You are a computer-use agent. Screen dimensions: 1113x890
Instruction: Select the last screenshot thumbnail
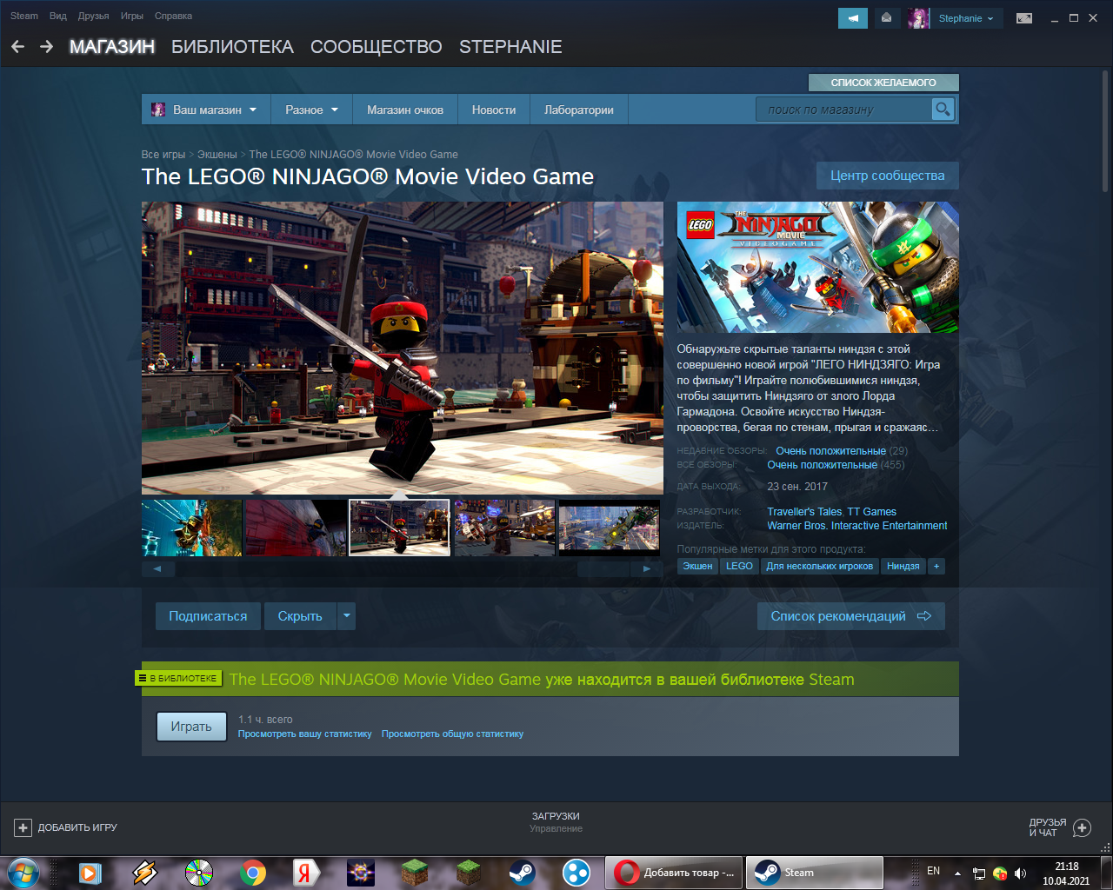[609, 528]
